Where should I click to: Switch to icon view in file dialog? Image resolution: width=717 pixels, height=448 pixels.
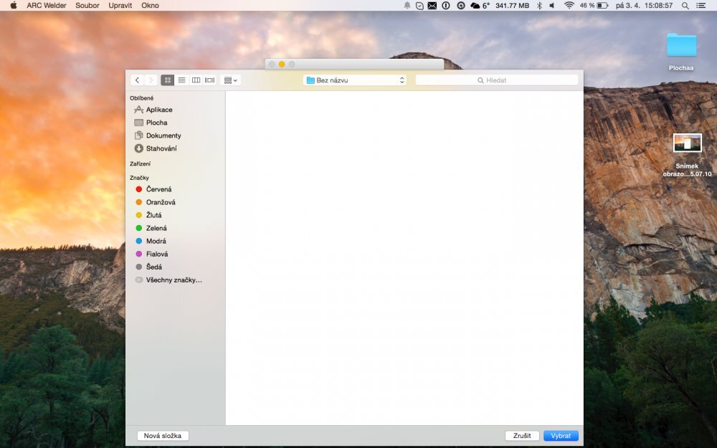168,80
